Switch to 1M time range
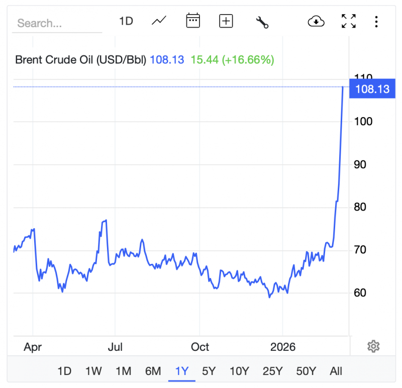This screenshot has width=402, height=388. tap(123, 371)
